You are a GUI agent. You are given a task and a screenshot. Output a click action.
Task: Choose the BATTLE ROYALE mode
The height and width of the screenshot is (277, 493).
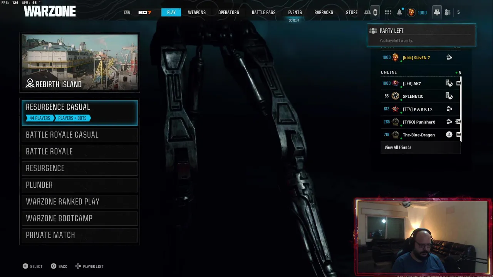[80, 152]
